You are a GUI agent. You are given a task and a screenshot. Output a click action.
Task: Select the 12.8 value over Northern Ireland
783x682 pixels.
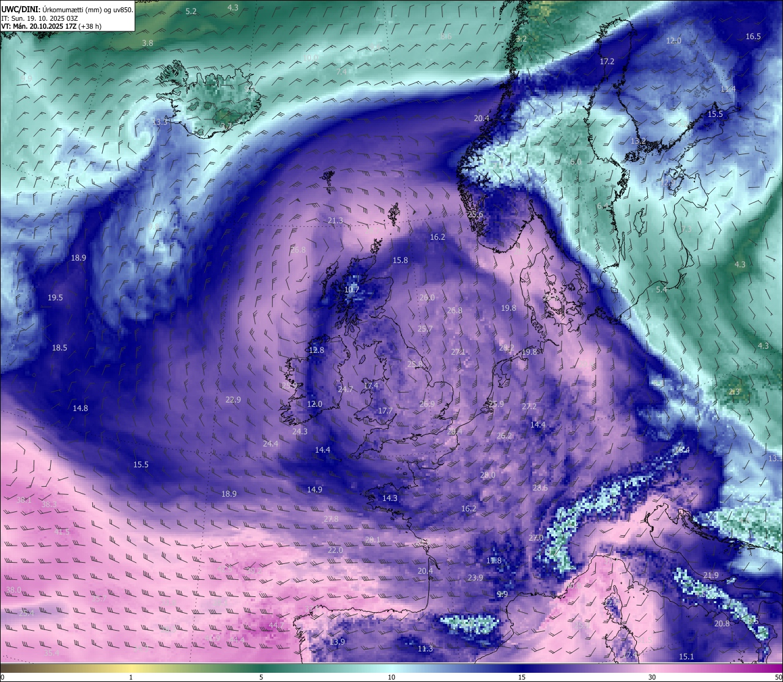click(316, 350)
